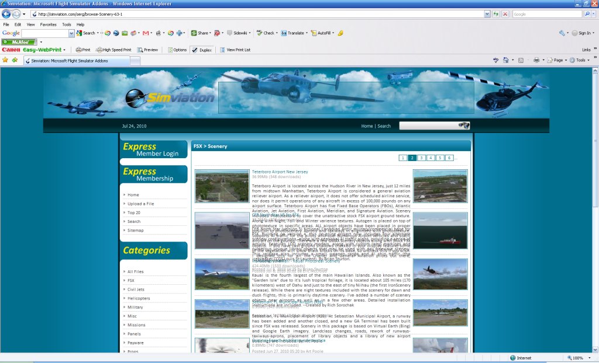Open the Canon Easy-WebPrint dropdown
599x363 pixels.
click(64, 50)
